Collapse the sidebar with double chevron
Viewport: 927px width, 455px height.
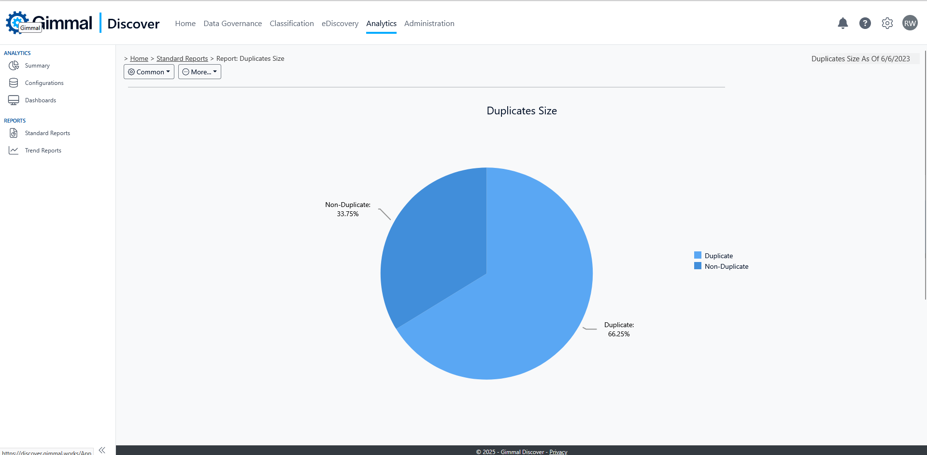coord(102,450)
